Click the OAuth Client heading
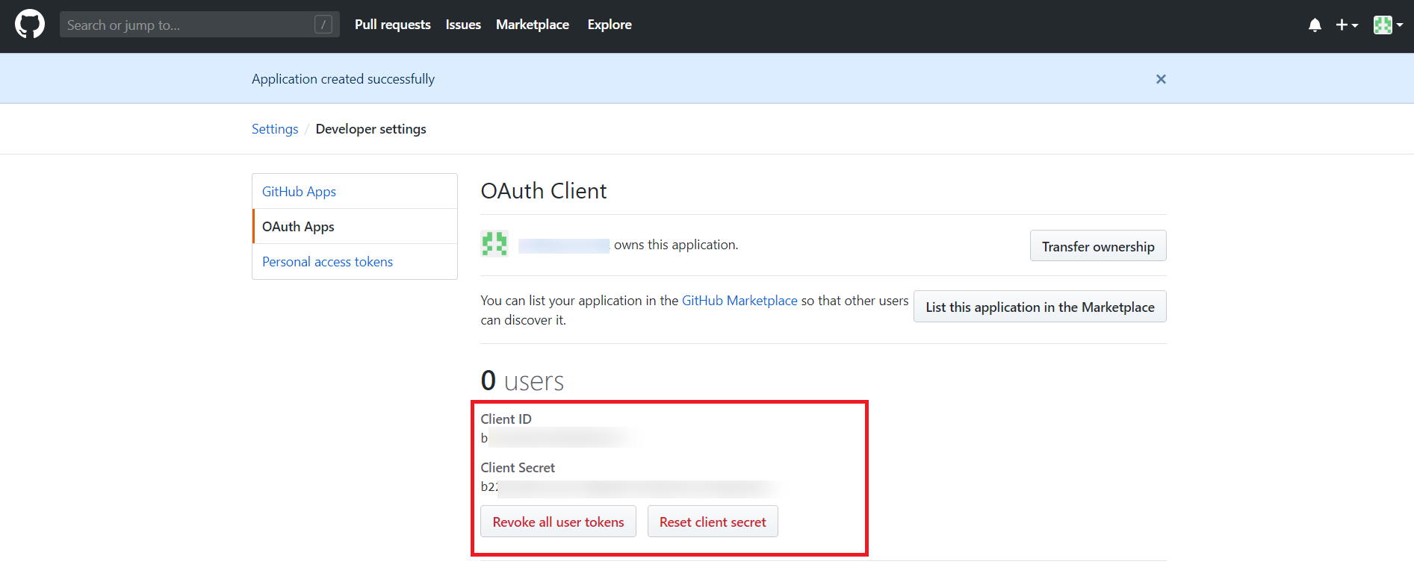Viewport: 1414px width, 576px height. (544, 191)
